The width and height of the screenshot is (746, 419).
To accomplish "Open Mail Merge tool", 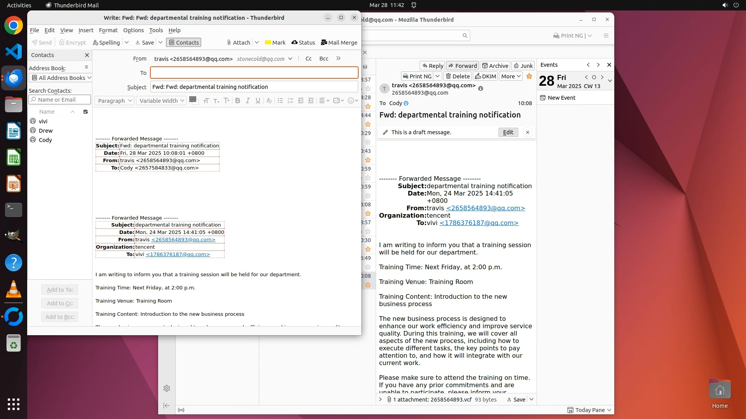I will tap(339, 43).
